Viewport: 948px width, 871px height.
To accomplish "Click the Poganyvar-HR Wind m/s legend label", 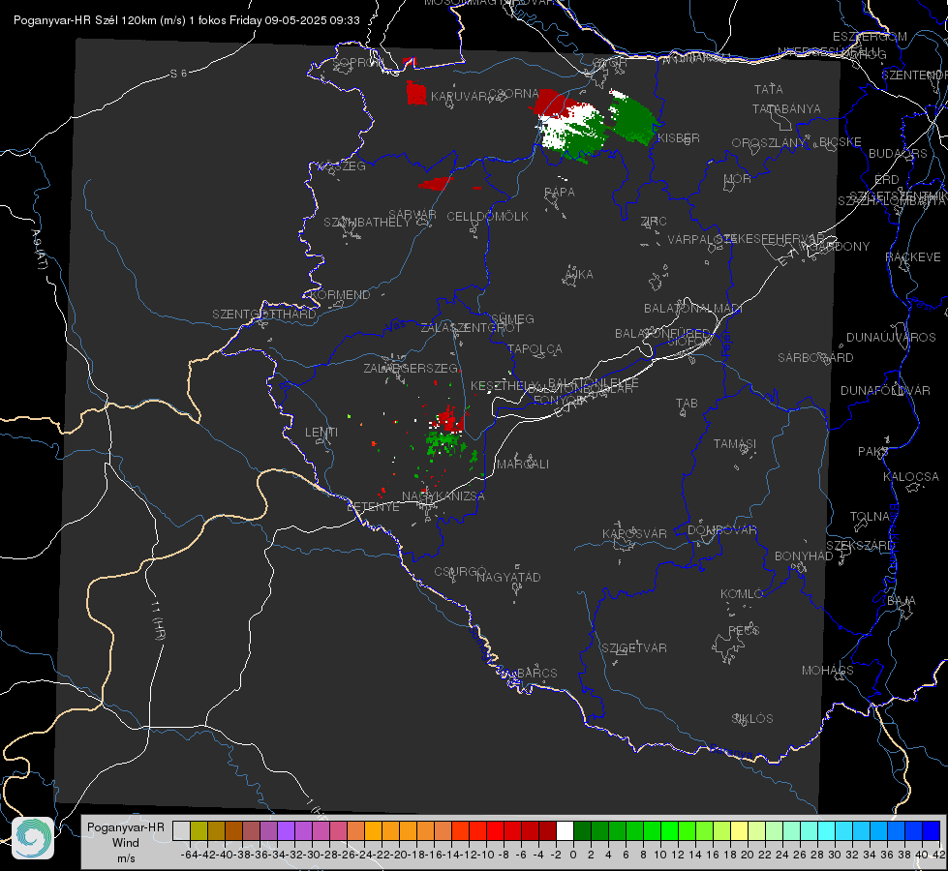I will pyautogui.click(x=126, y=843).
